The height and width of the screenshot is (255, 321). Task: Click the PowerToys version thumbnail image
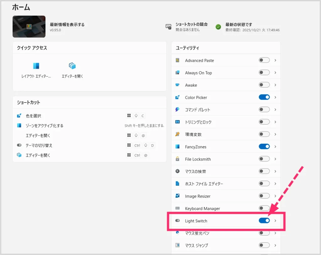pos(29,27)
